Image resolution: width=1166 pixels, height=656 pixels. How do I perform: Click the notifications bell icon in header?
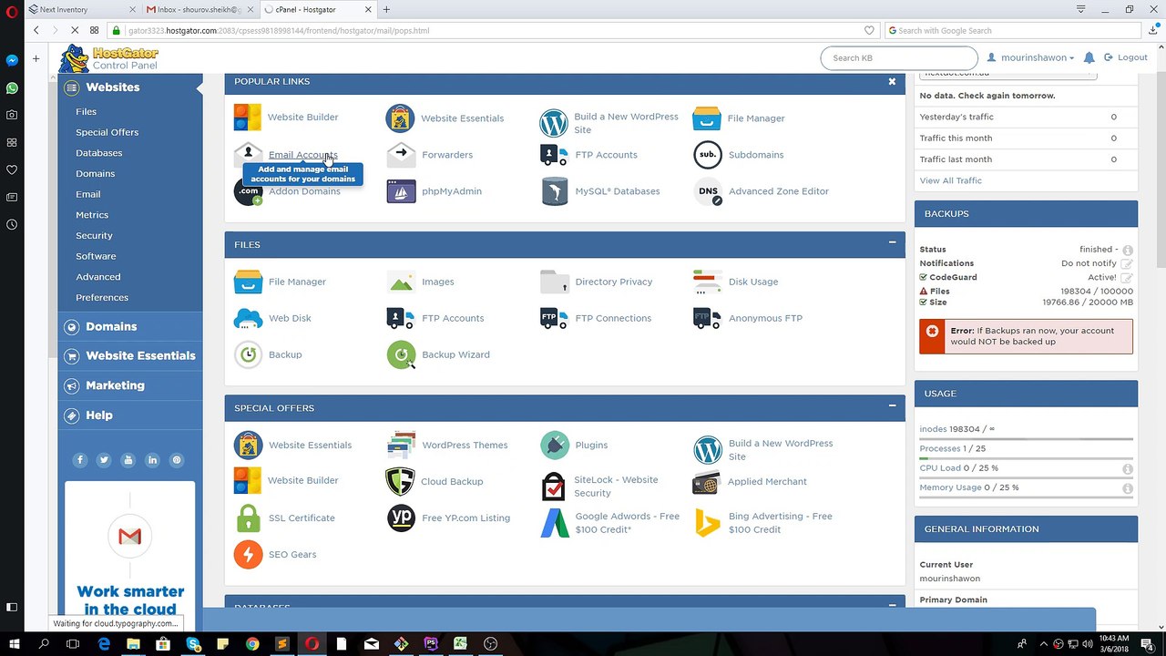[1089, 57]
